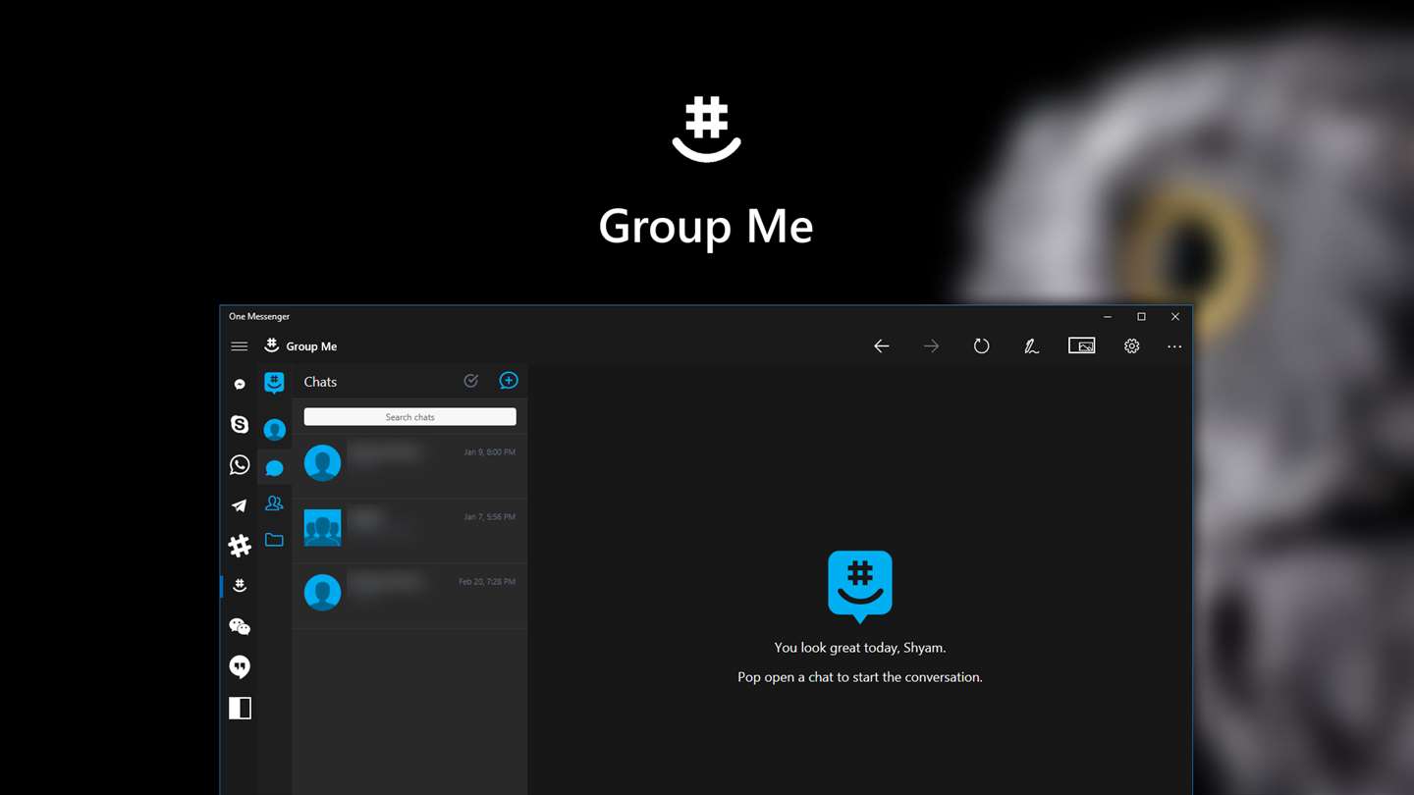The image size is (1414, 795).
Task: Open the Contacts tab in GroupMe
Action: click(x=274, y=503)
